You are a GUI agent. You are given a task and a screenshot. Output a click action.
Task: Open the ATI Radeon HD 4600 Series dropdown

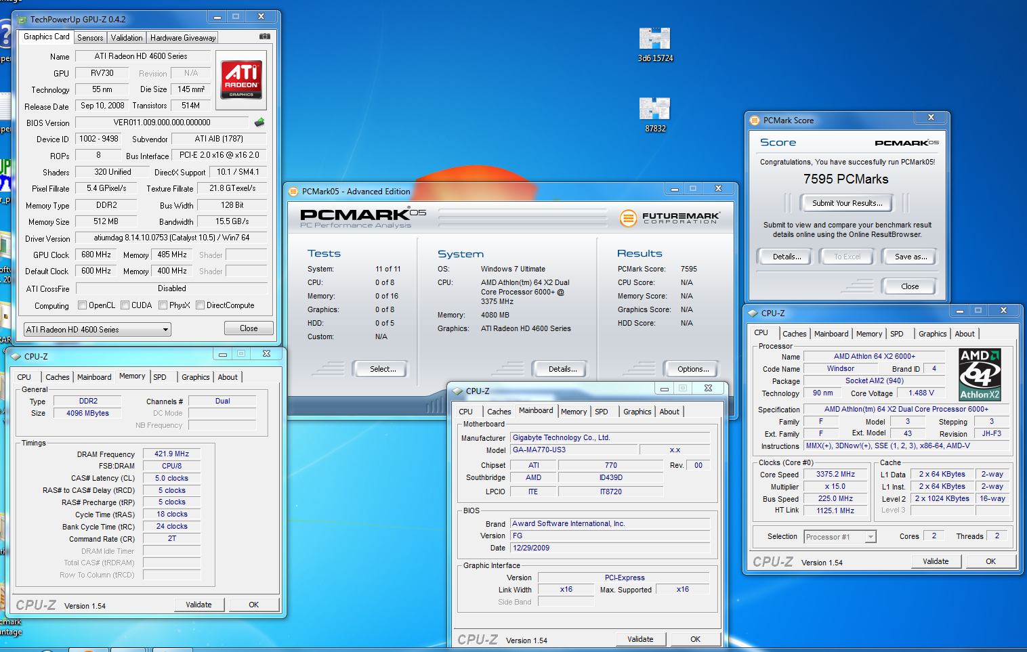click(x=97, y=330)
